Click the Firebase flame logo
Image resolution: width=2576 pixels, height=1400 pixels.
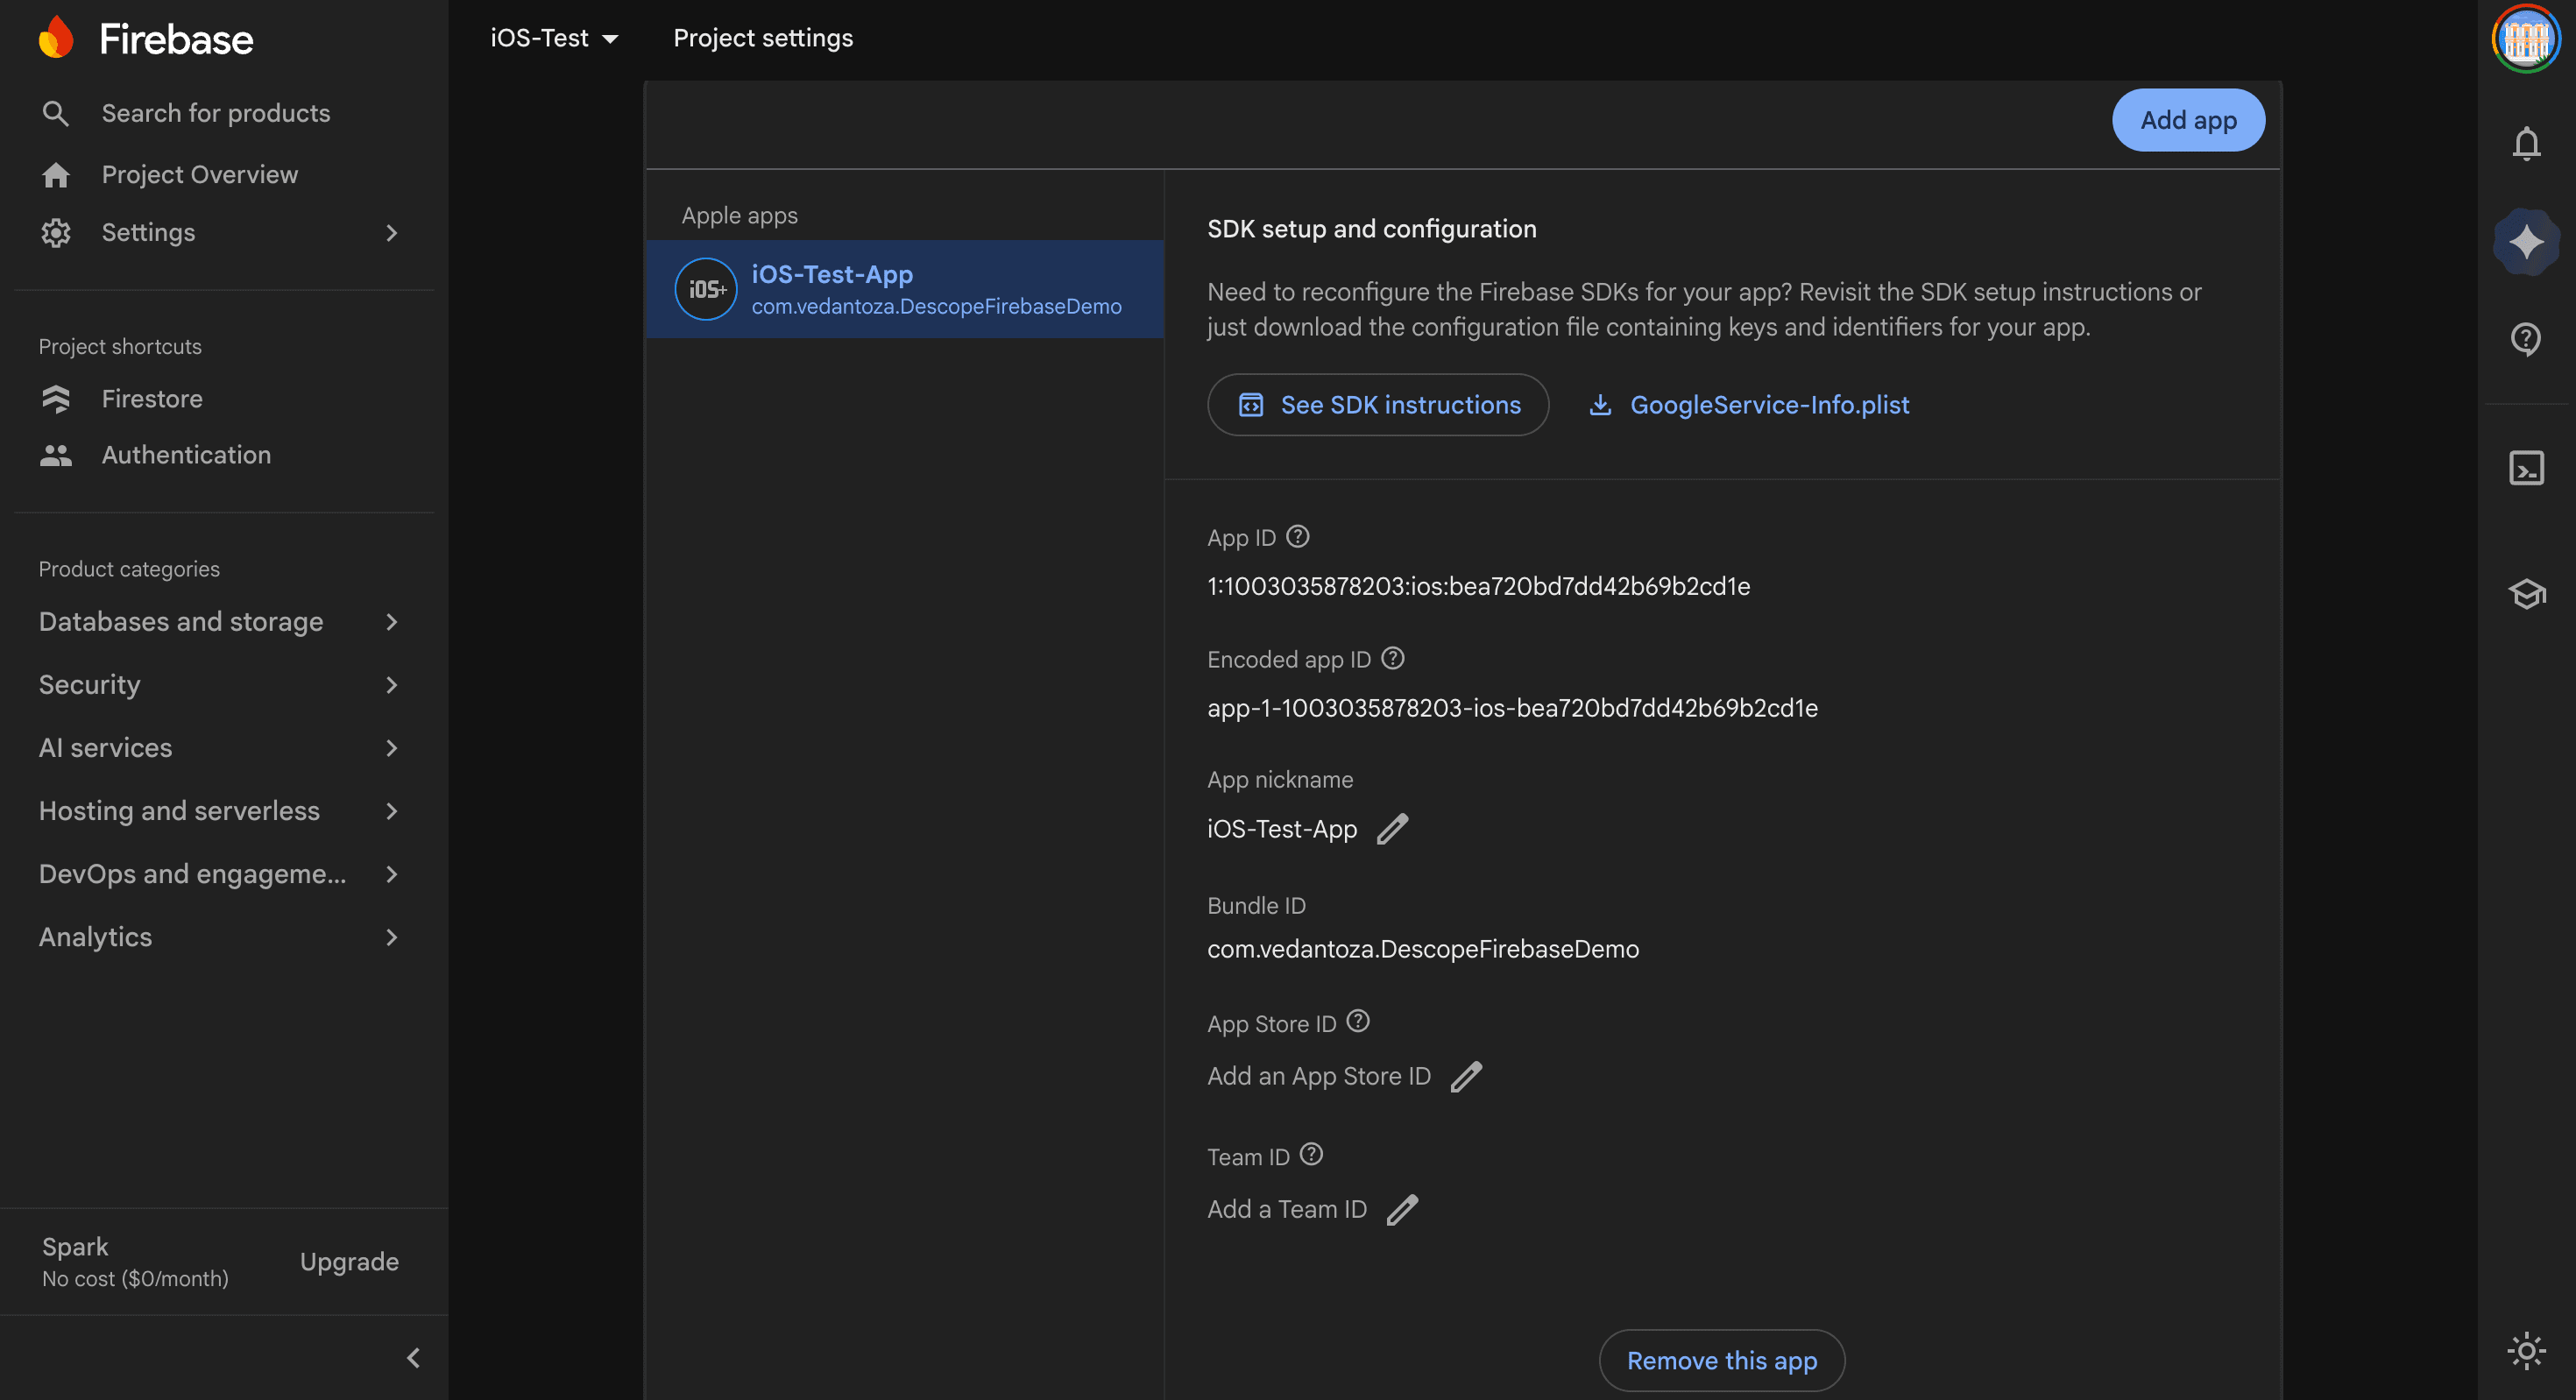coord(56,38)
